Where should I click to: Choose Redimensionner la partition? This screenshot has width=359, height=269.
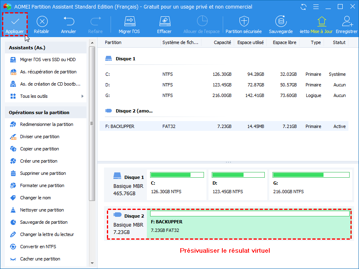(x=46, y=124)
